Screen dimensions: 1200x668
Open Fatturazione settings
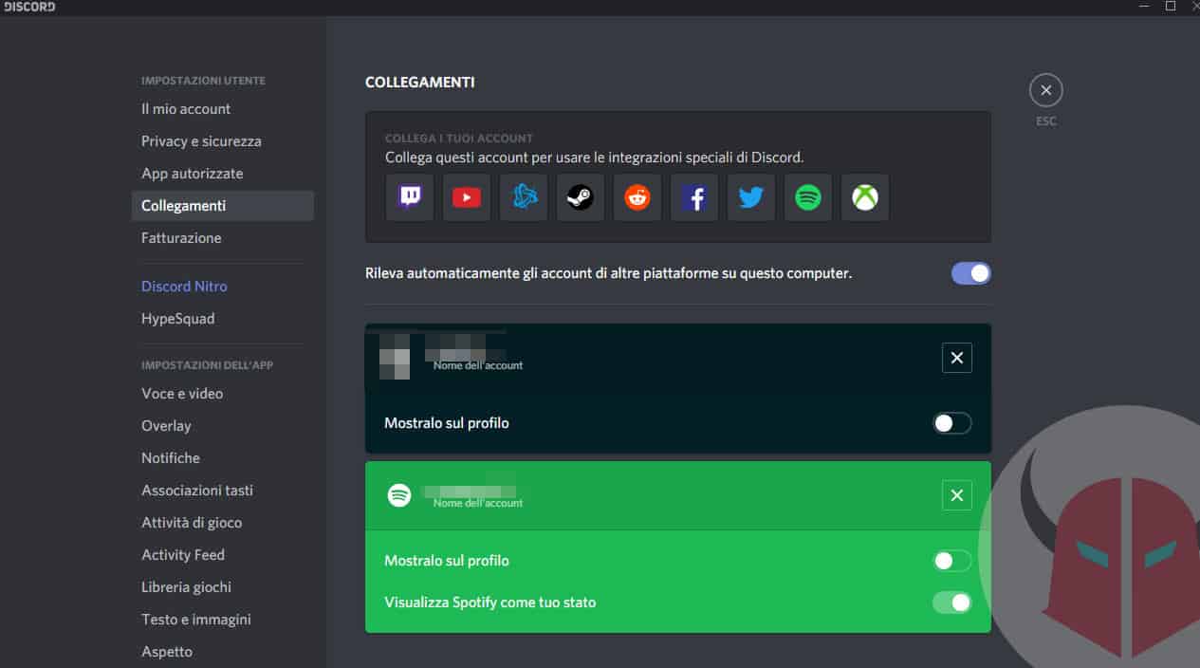coord(222,238)
